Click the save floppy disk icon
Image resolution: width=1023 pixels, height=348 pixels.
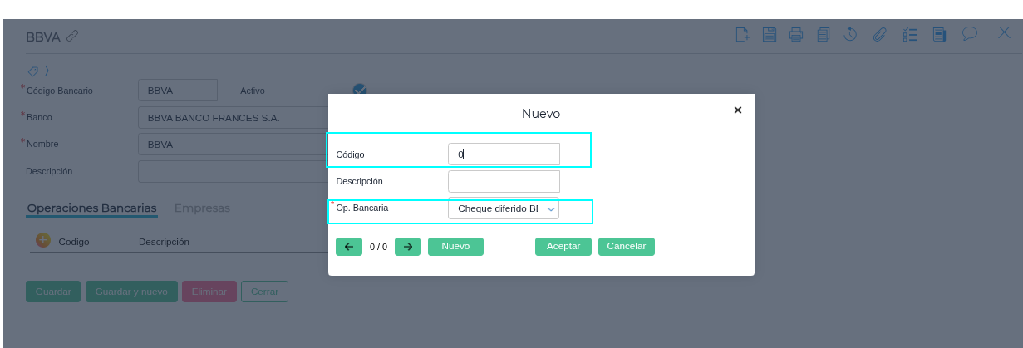770,34
